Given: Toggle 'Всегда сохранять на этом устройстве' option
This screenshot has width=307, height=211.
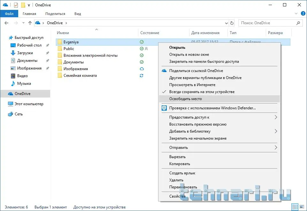Looking at the screenshot, I should pos(202,92).
